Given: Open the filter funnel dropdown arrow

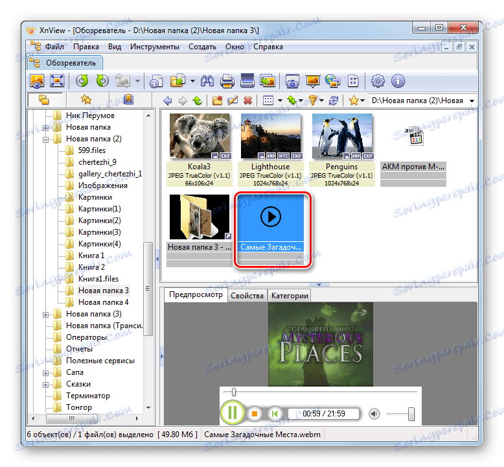Looking at the screenshot, I should point(321,101).
